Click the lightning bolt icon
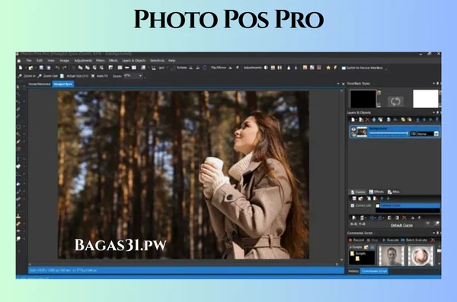The width and height of the screenshot is (457, 302). point(335,68)
